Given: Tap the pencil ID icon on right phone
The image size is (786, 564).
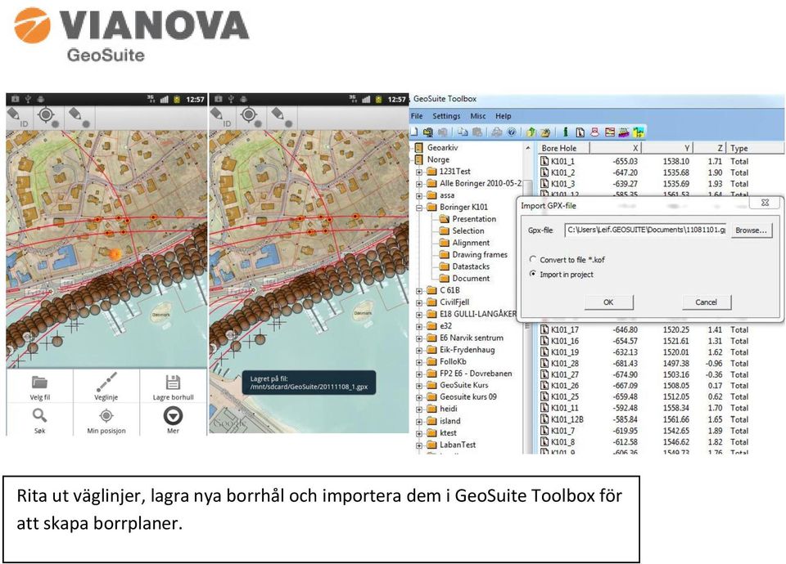Looking at the screenshot, I should coord(220,118).
